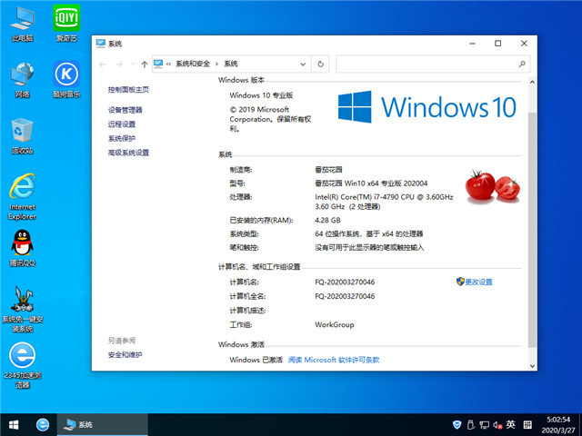582x436 pixels.
Task: Click the Windows Start button
Action: click(14, 424)
